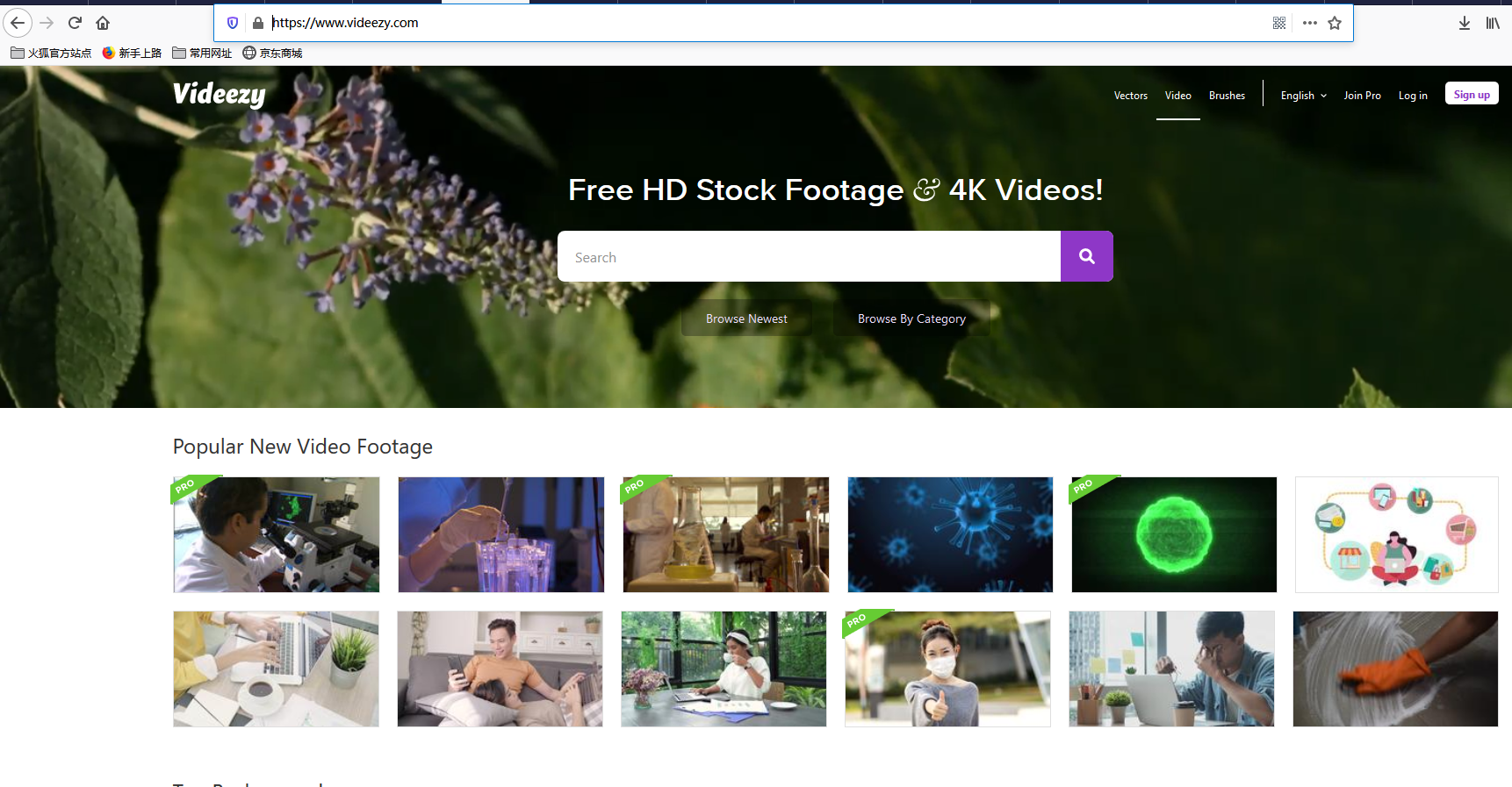The height and width of the screenshot is (787, 1512).
Task: Open the green glowing sphere PRO thumbnail
Action: 1174,534
